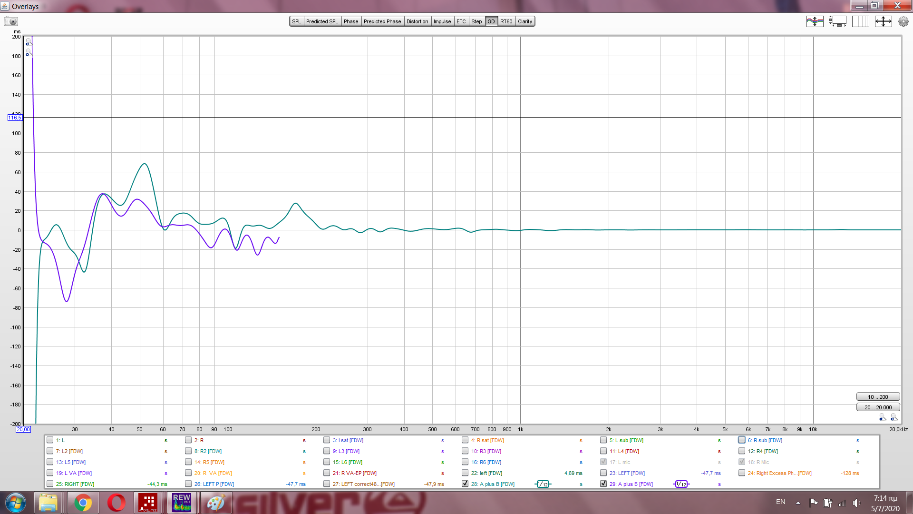Image resolution: width=913 pixels, height=514 pixels.
Task: Enable trace 22: left [FDW] checkbox
Action: pos(465,473)
